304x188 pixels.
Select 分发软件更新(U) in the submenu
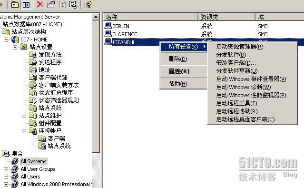tap(252, 71)
